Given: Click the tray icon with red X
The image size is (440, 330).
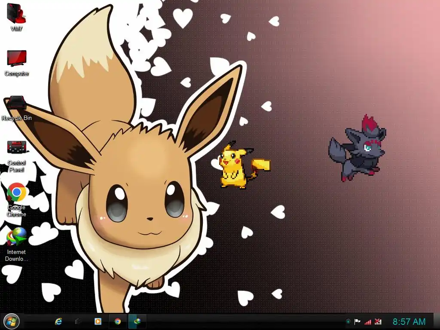Looking at the screenshot, I should click(x=378, y=321).
